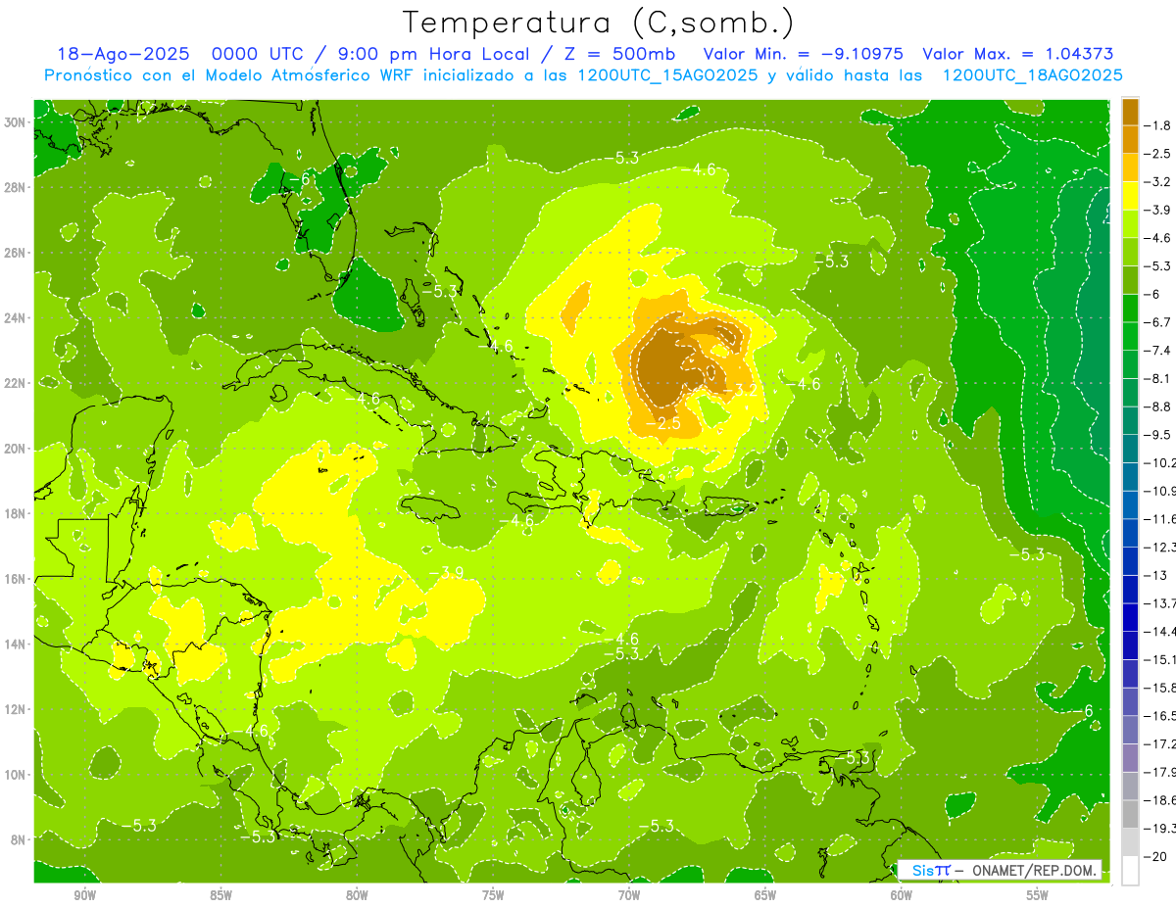Click the "12N" latitude axis label

[15, 709]
